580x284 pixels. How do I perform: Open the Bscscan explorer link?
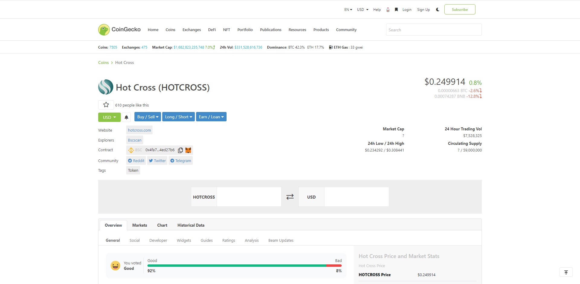pyautogui.click(x=134, y=140)
